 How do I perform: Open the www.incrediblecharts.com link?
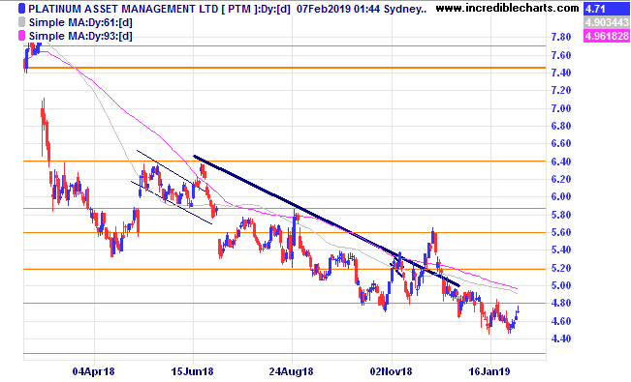pyautogui.click(x=507, y=8)
